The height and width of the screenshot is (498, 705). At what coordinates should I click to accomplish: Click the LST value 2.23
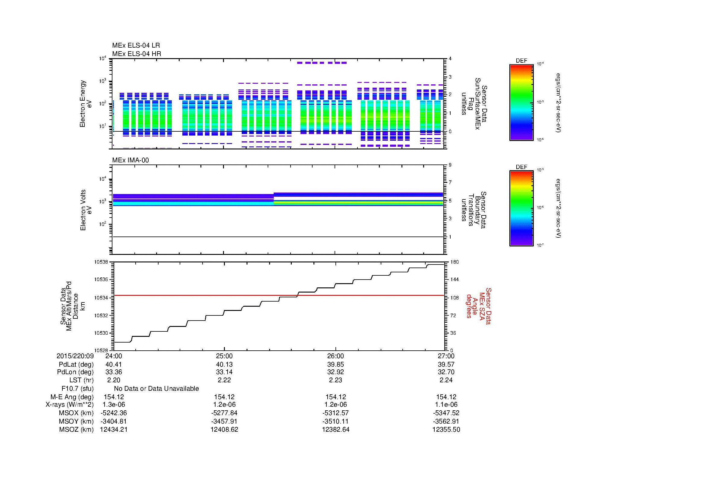click(x=335, y=380)
